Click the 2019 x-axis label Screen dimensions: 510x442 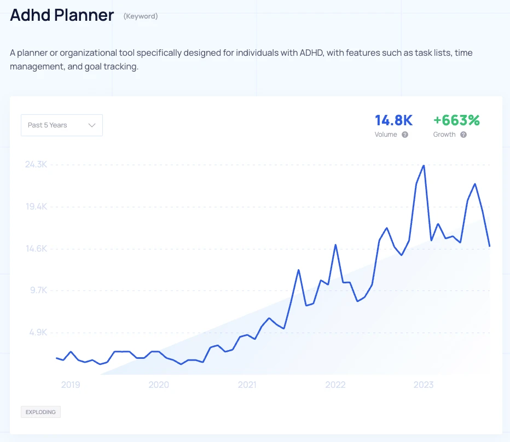pyautogui.click(x=71, y=385)
